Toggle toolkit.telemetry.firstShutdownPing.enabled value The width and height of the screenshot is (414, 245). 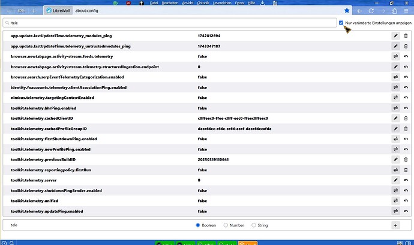395,139
